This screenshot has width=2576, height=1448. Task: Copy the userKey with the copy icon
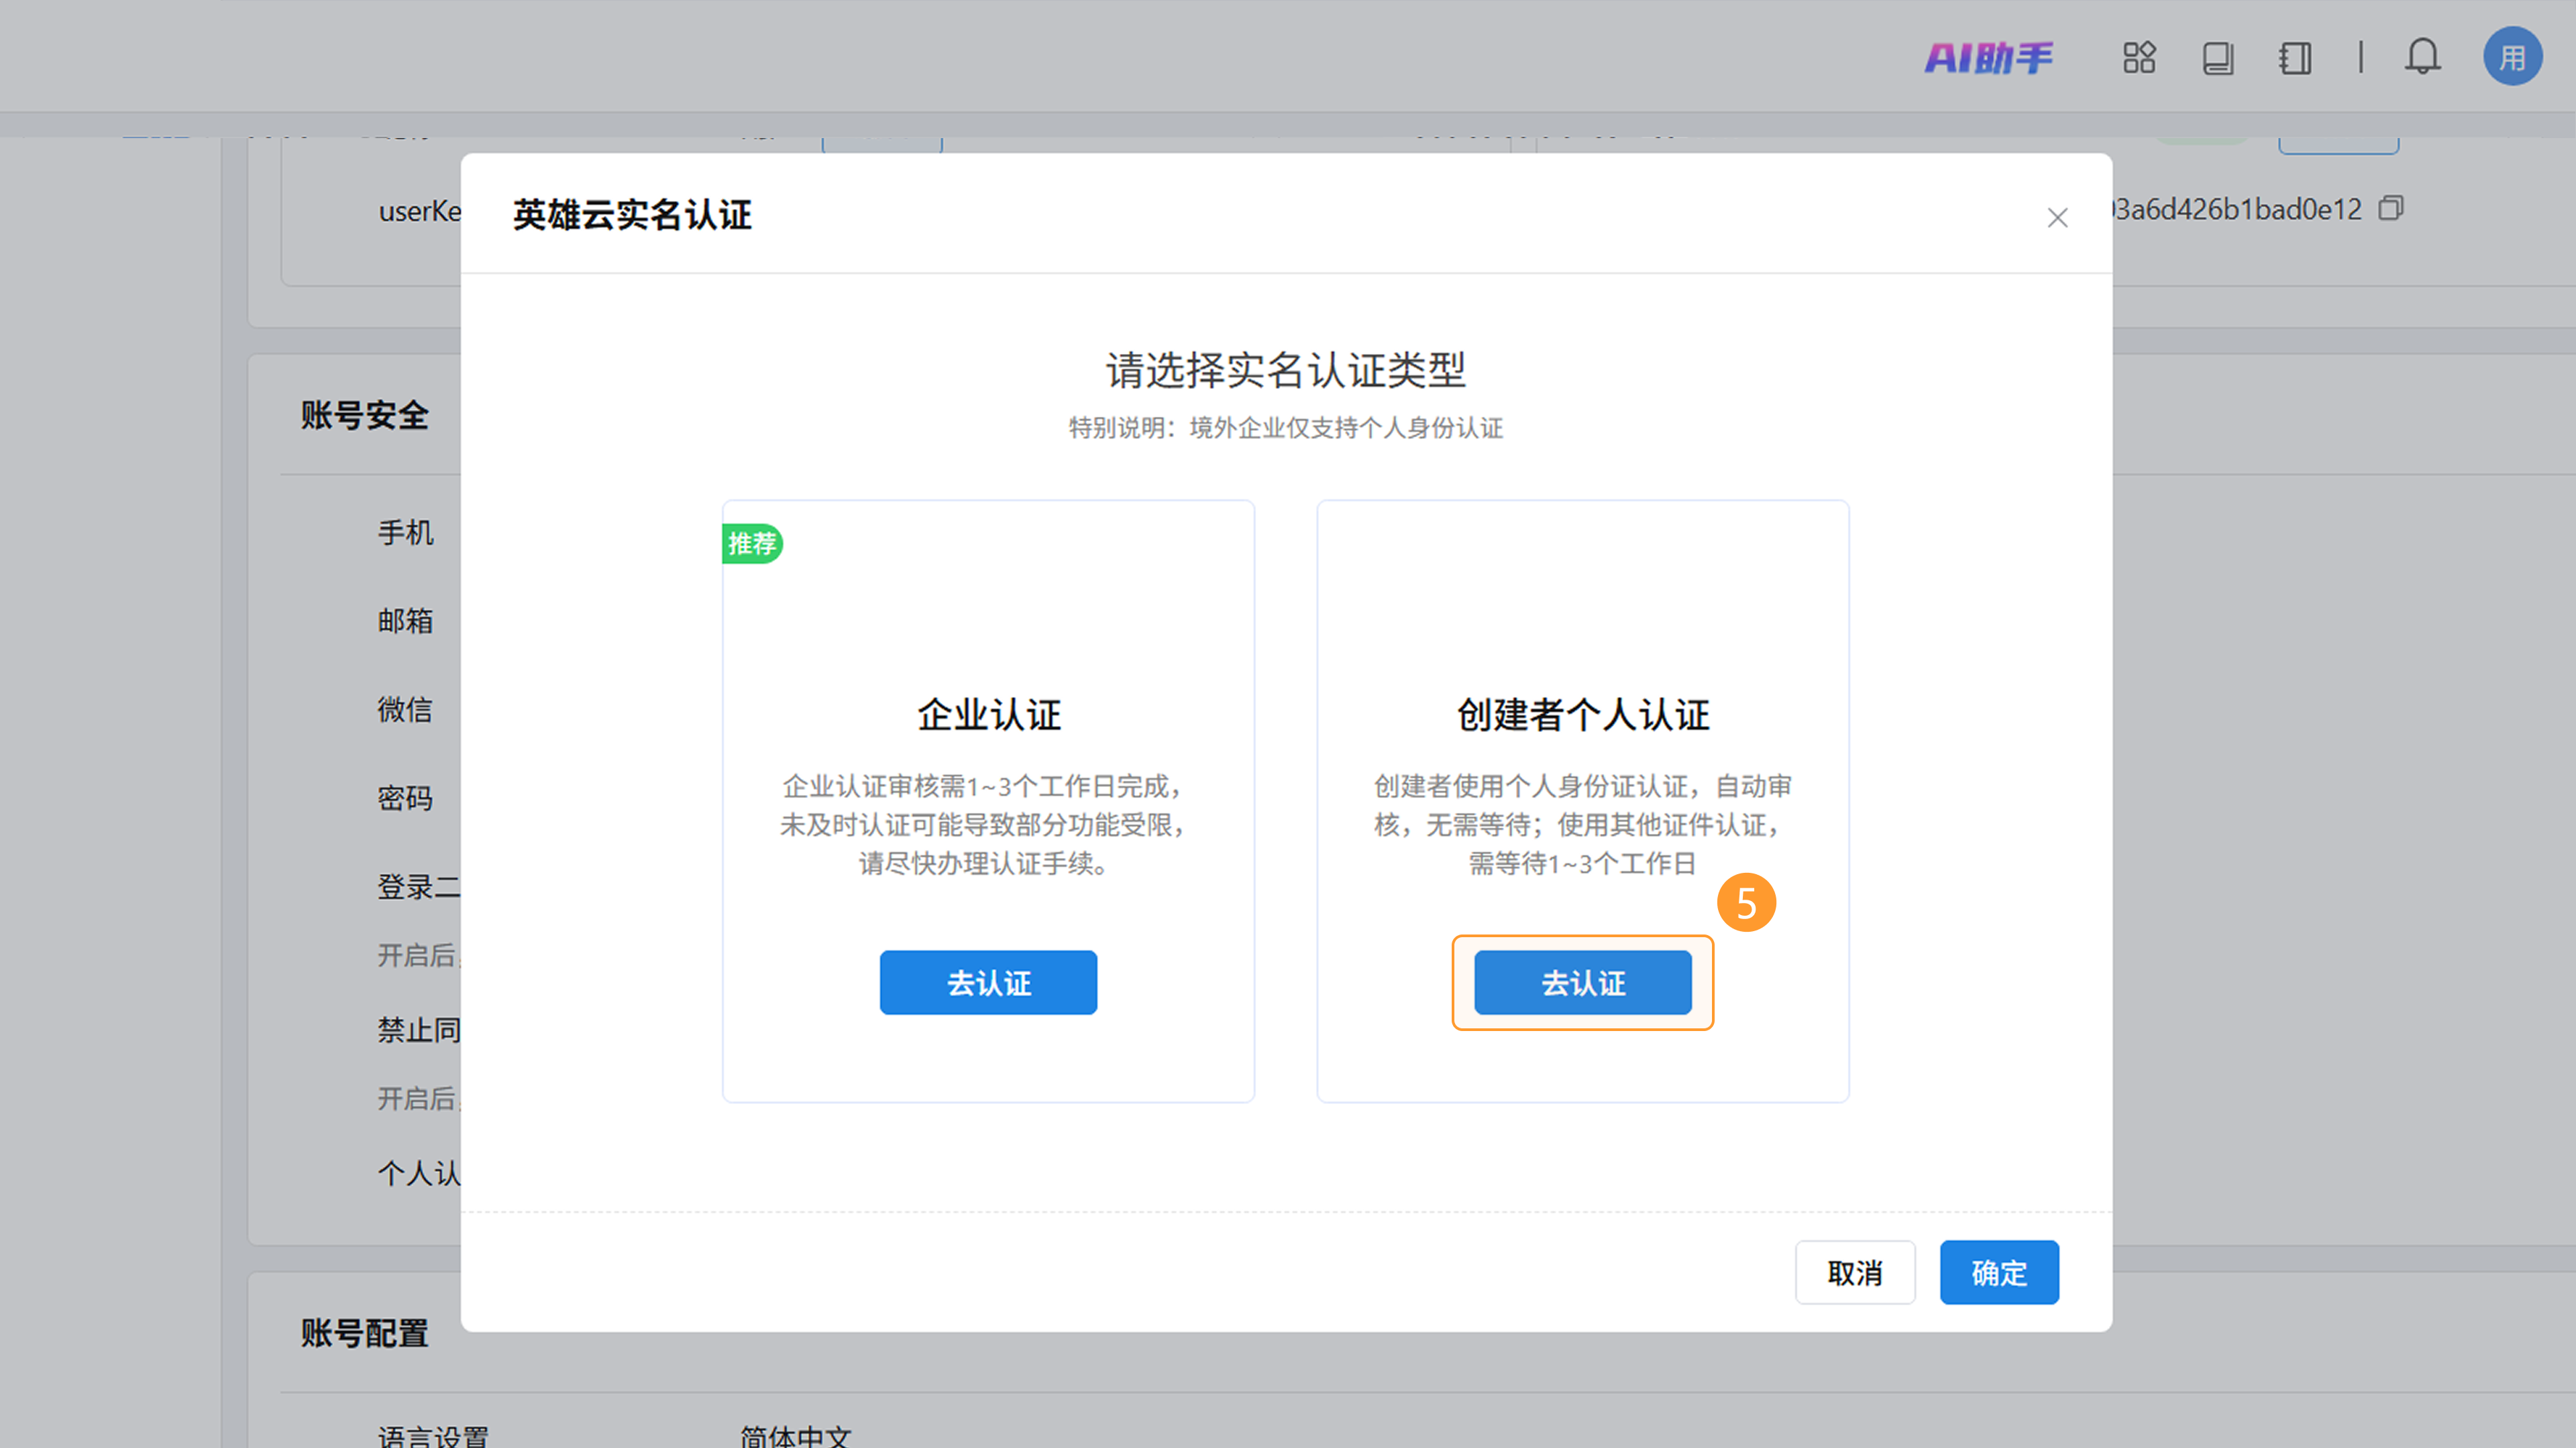pos(2391,208)
